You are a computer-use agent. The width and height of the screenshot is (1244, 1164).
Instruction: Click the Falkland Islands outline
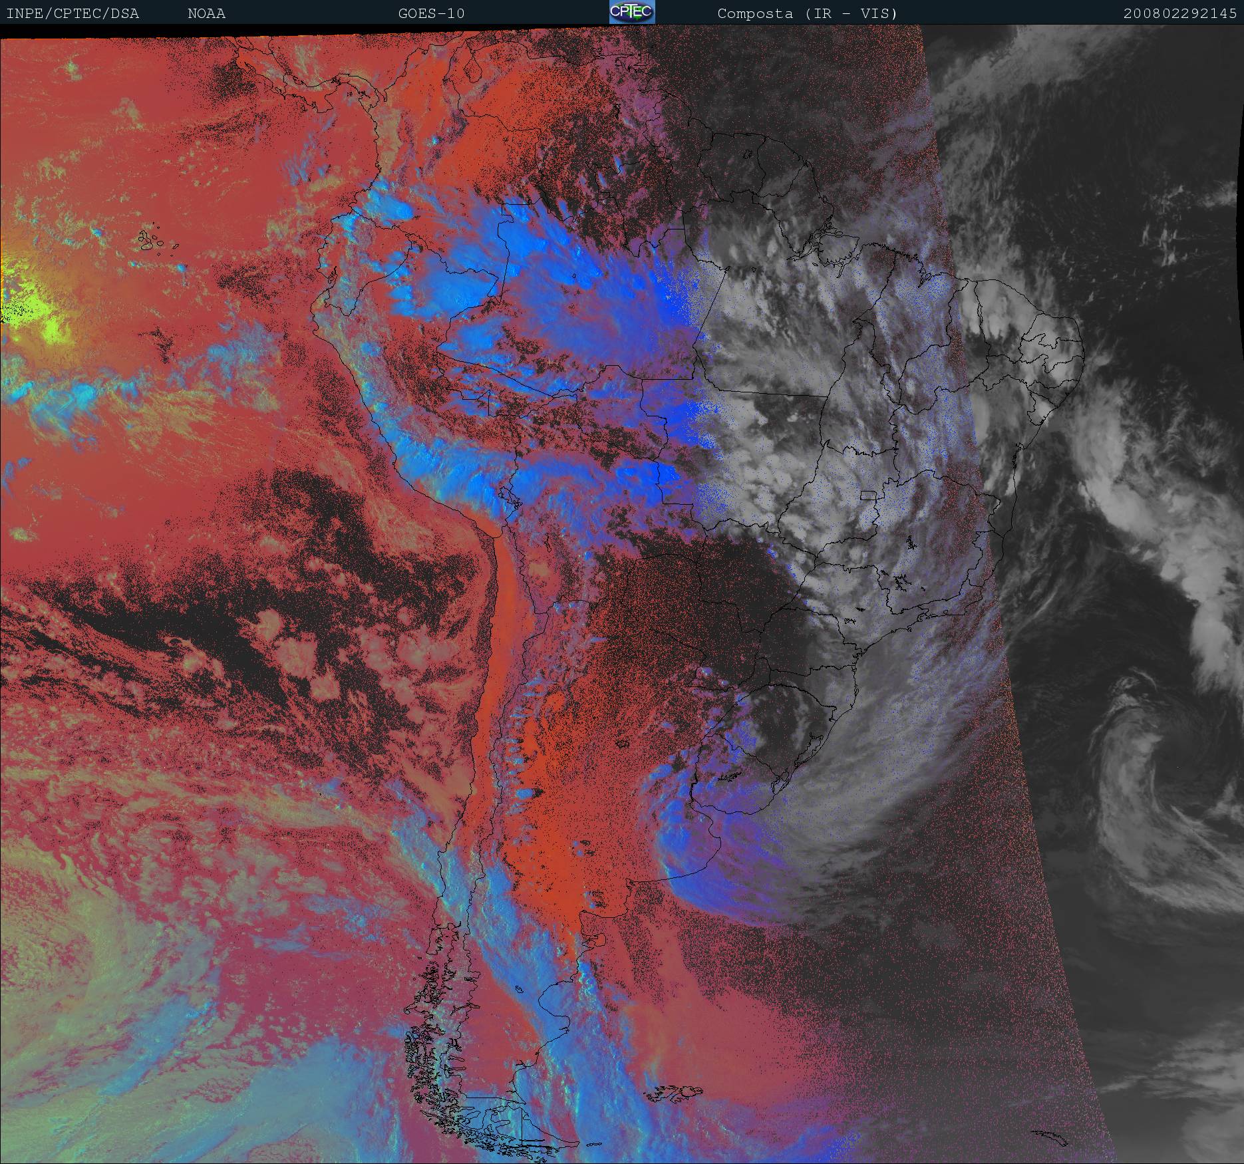click(x=673, y=1092)
